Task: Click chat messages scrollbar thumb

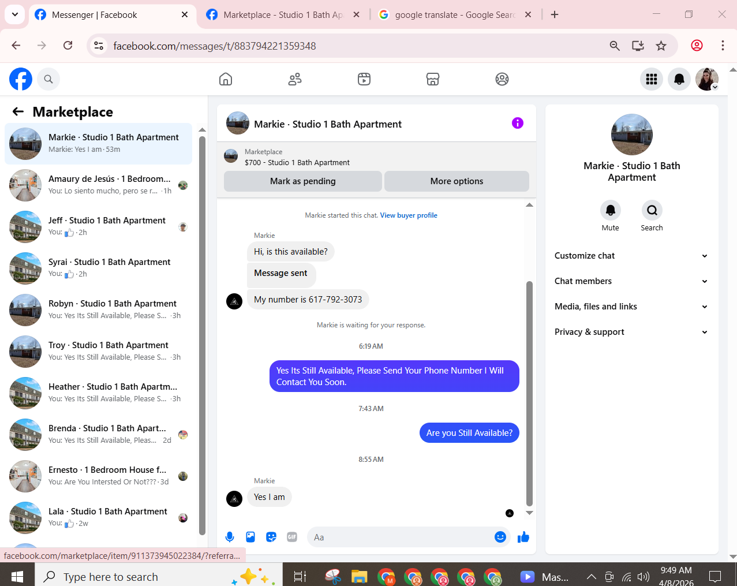Action: point(529,394)
